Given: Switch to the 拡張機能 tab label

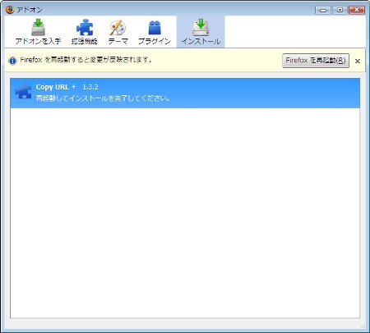Looking at the screenshot, I should point(85,41).
